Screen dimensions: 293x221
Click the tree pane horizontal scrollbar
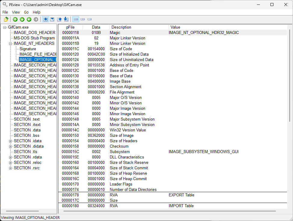point(22,211)
